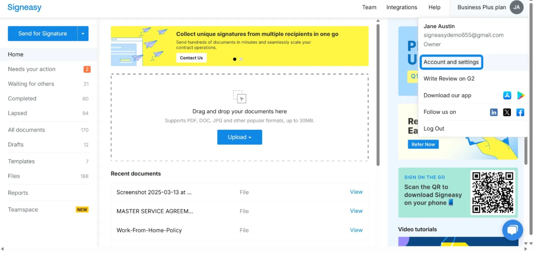Open the Help menu
Image resolution: width=534 pixels, height=253 pixels.
434,7
